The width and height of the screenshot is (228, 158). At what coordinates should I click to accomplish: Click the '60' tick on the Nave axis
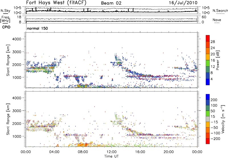pos(204,17)
